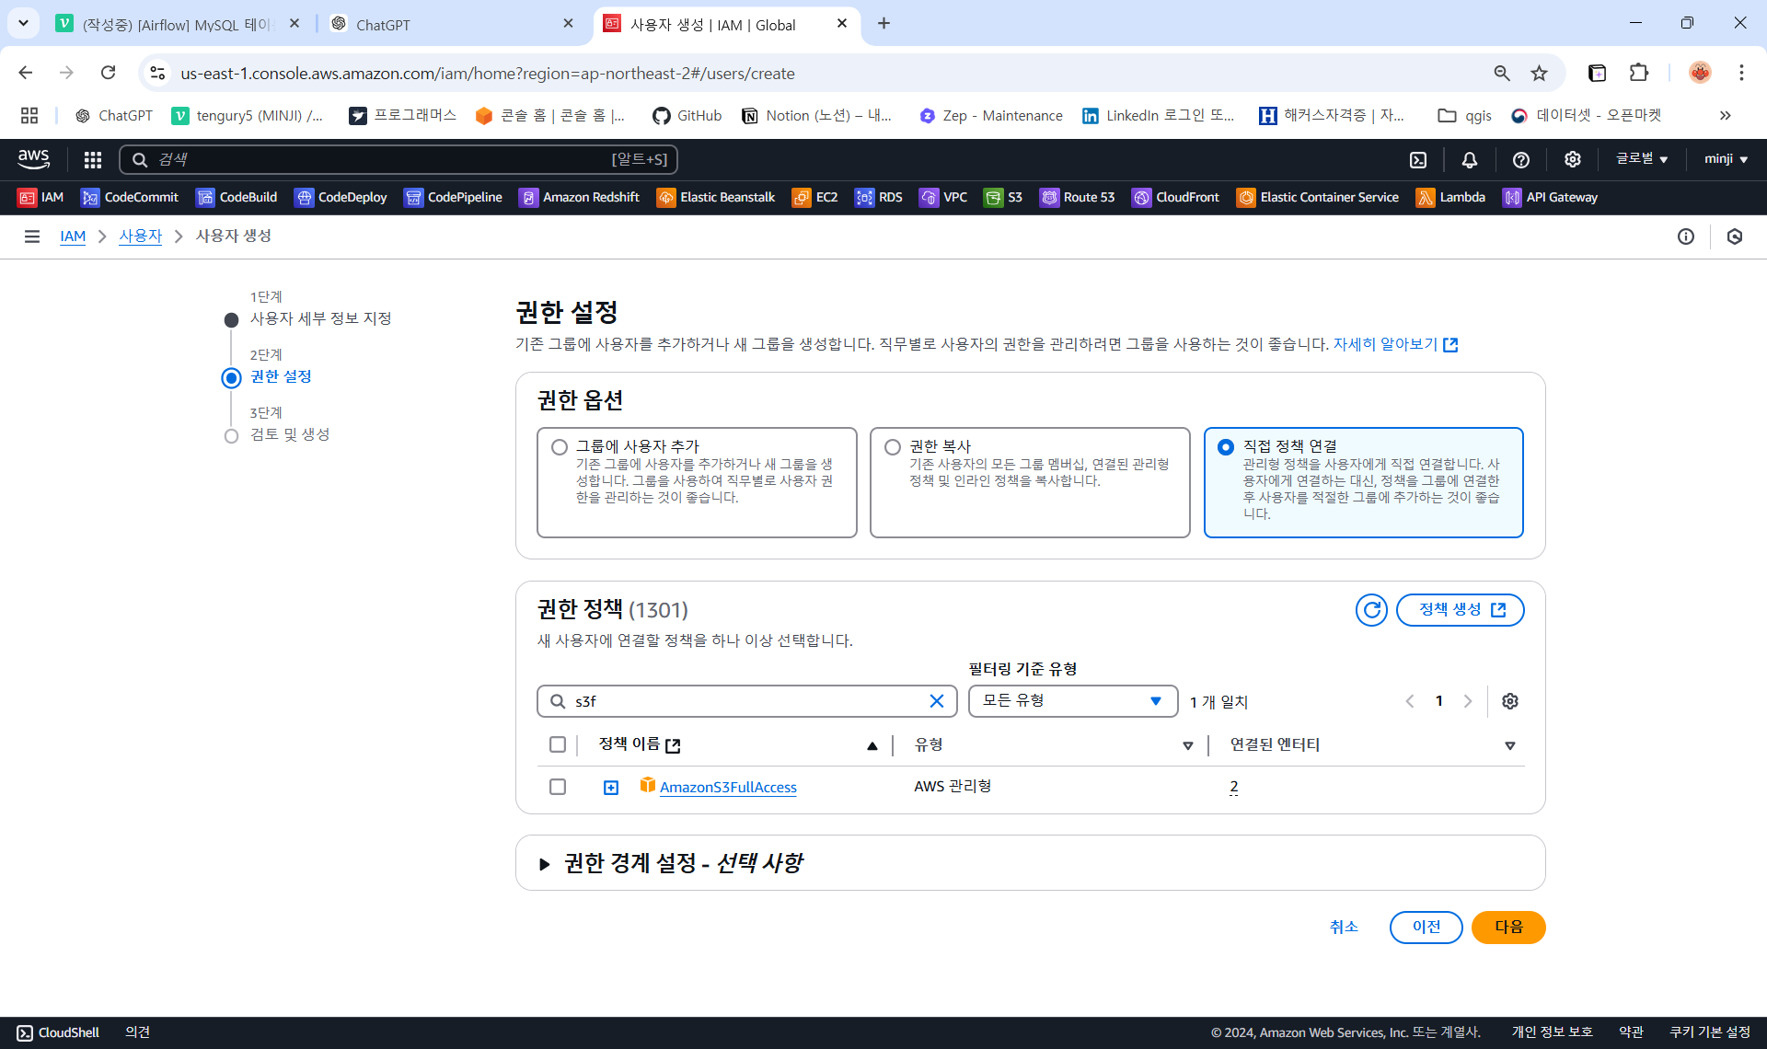This screenshot has height=1049, width=1767.
Task: Open AWS services grid menu
Action: pyautogui.click(x=92, y=159)
